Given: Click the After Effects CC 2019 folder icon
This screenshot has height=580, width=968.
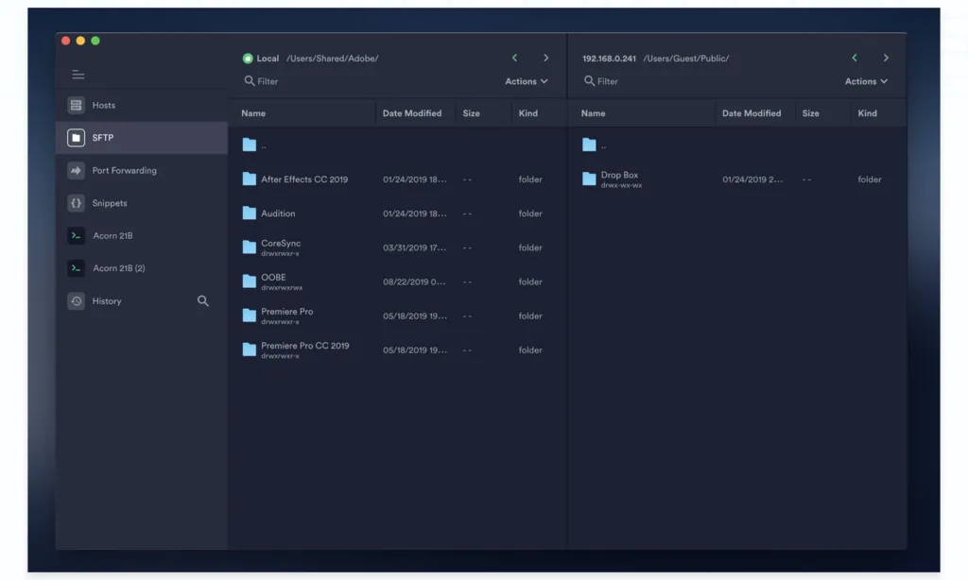Looking at the screenshot, I should coord(250,179).
